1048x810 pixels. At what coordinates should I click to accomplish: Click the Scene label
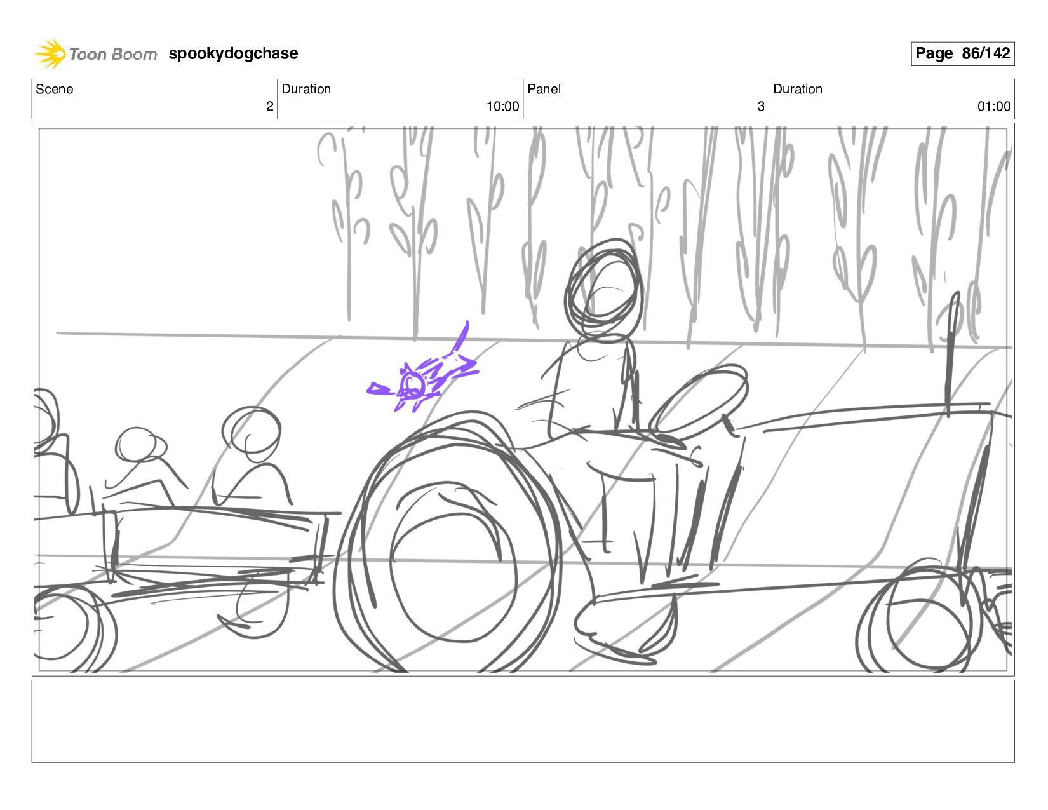pyautogui.click(x=54, y=89)
